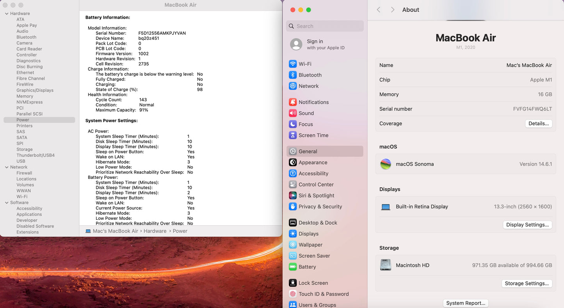Screen dimensions: 564x308
Task: Click the Coverage Details button
Action: tap(538, 123)
